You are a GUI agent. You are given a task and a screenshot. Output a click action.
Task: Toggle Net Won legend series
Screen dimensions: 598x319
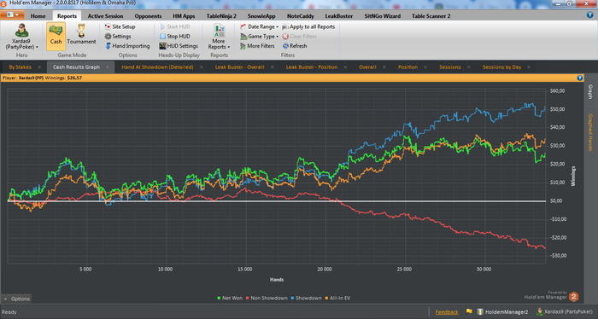(230, 298)
